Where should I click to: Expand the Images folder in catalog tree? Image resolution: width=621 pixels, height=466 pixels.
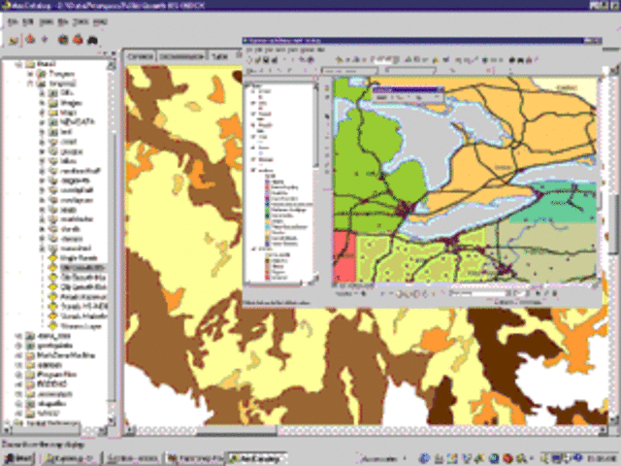coord(43,103)
